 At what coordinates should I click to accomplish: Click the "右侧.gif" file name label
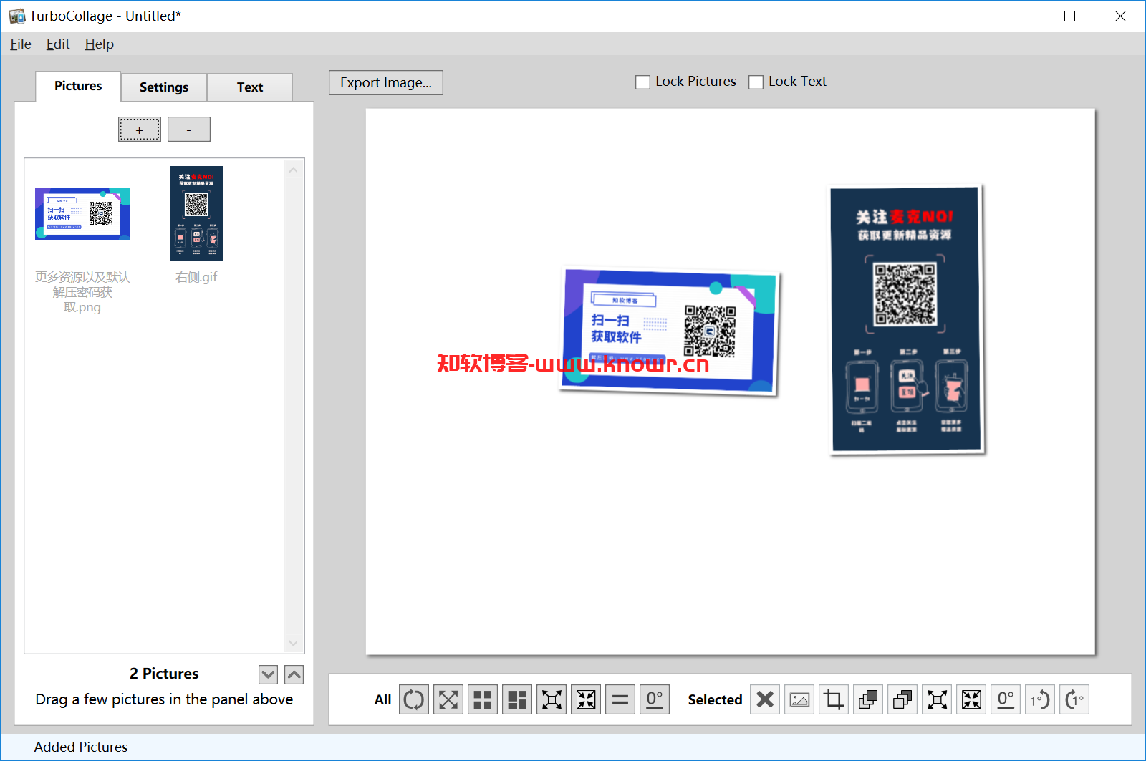pyautogui.click(x=196, y=277)
